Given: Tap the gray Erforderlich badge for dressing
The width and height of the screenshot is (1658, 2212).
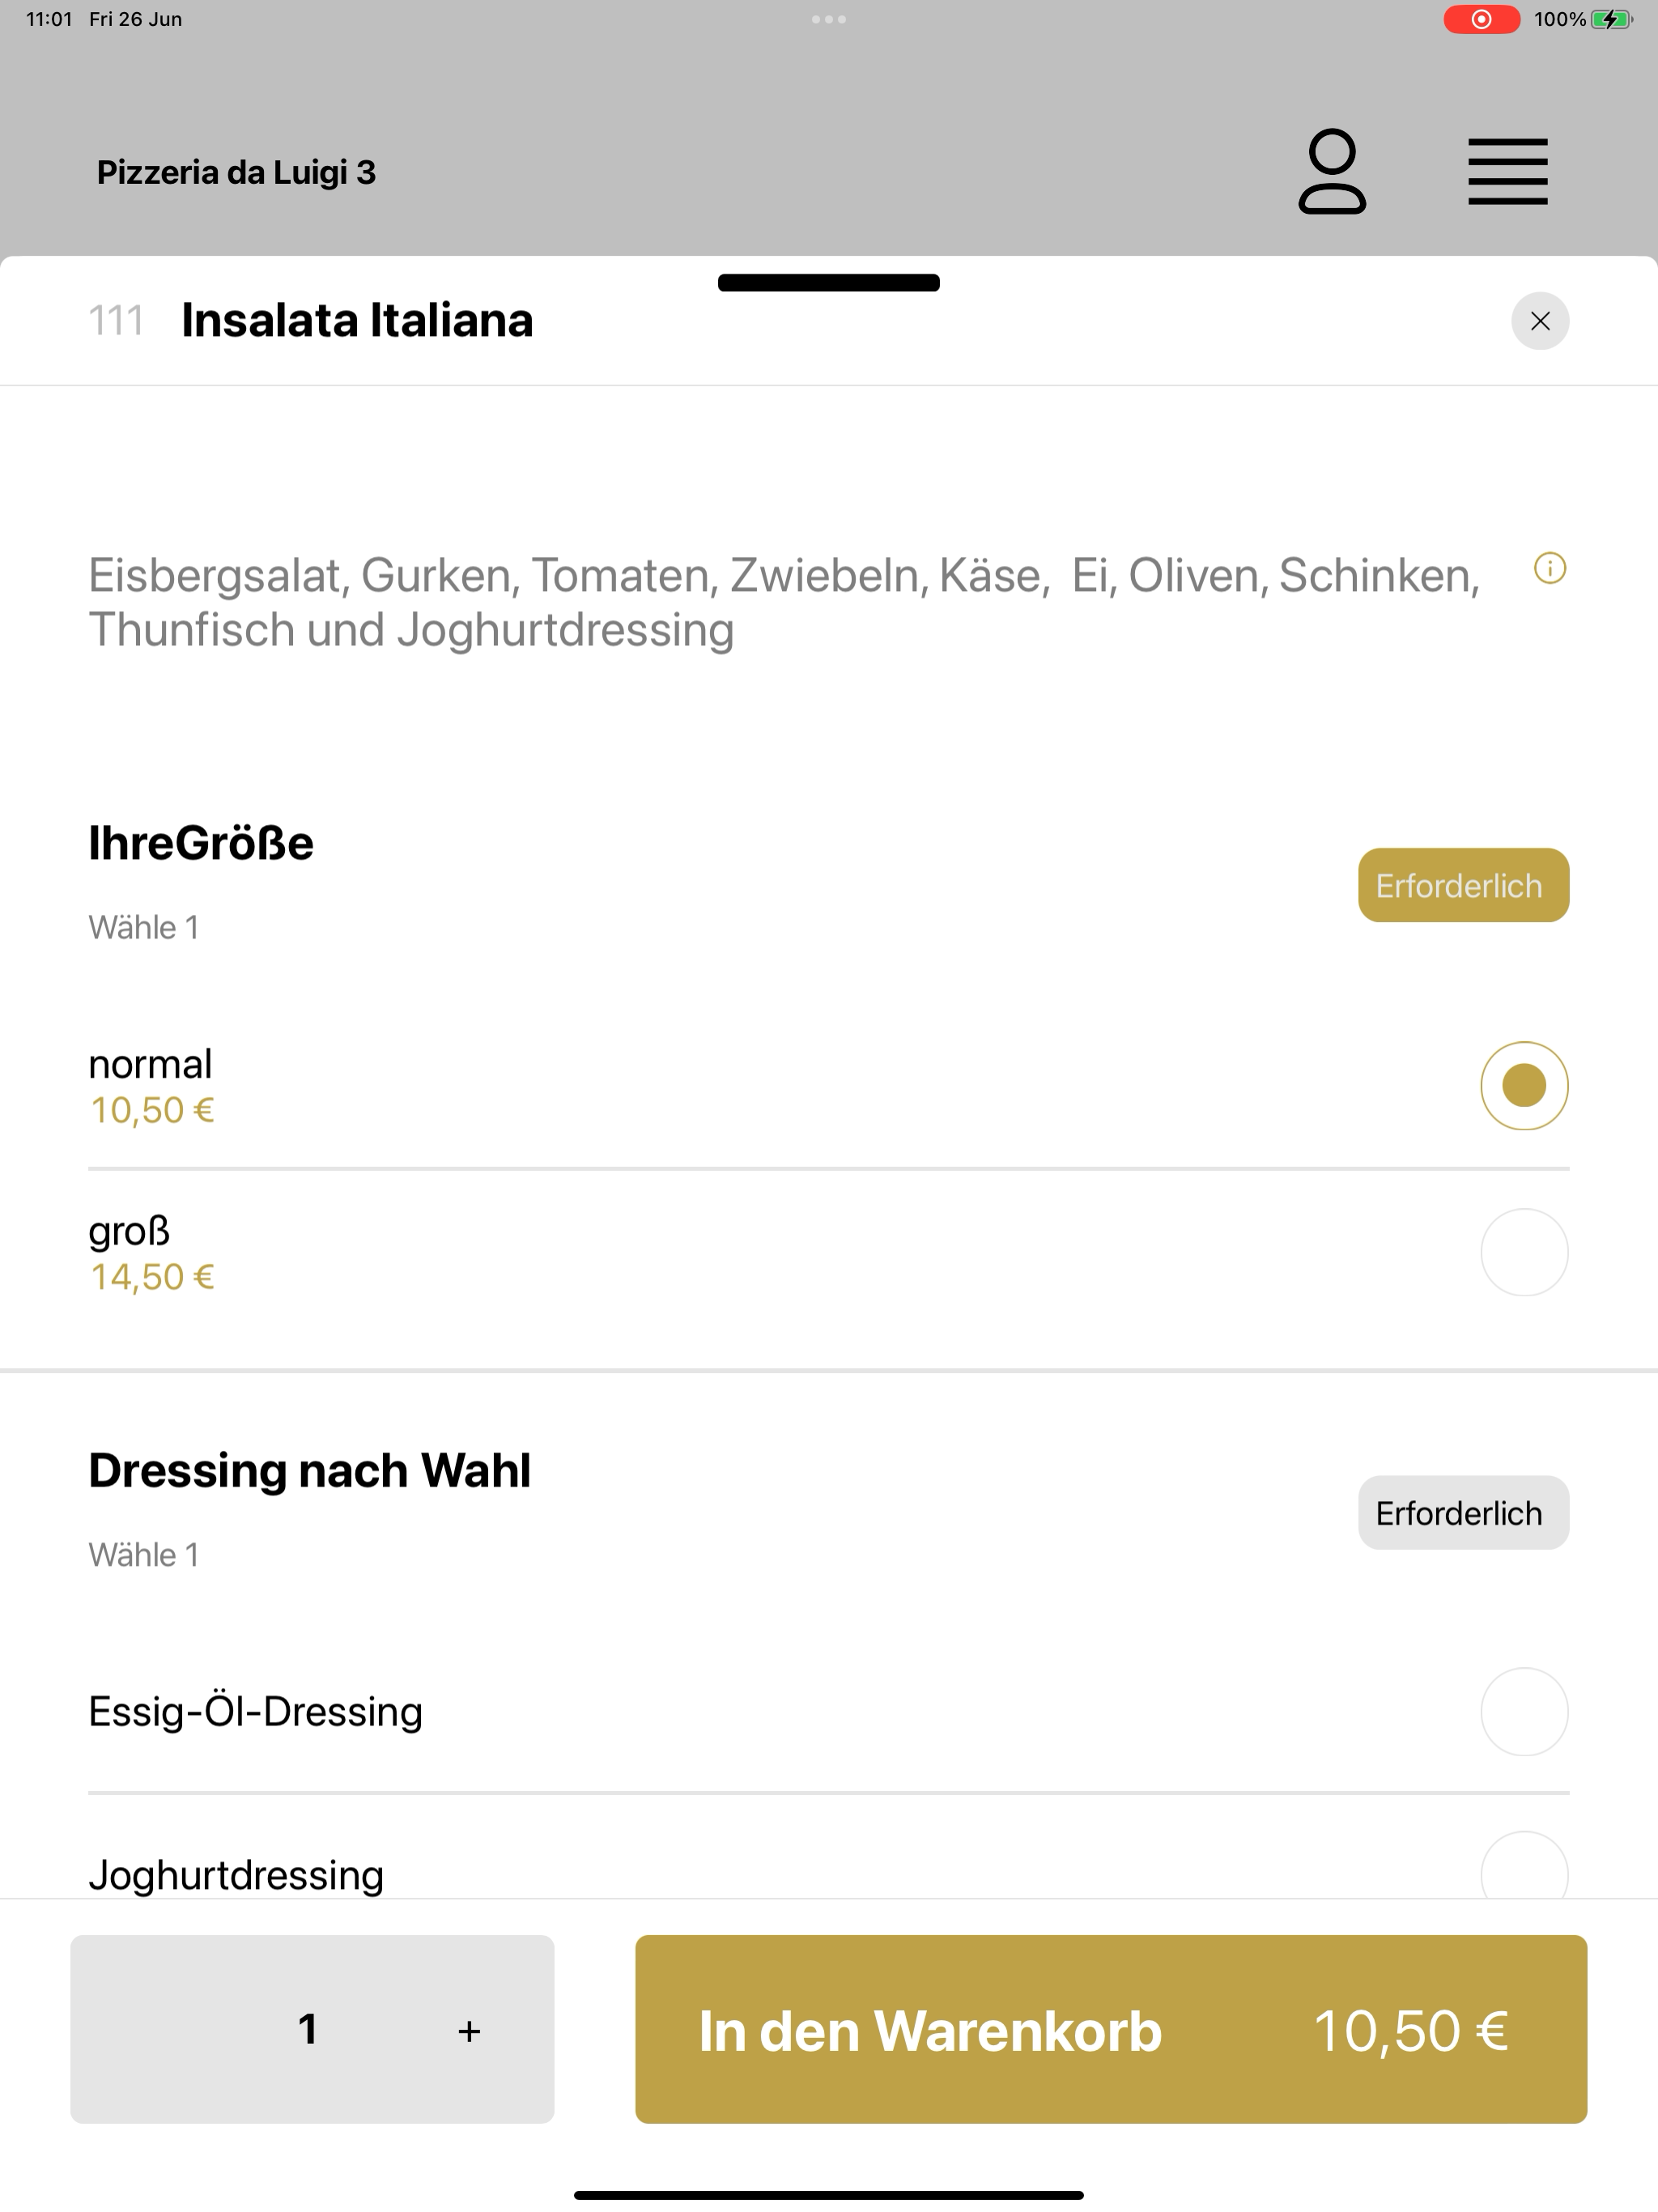Looking at the screenshot, I should 1463,1513.
